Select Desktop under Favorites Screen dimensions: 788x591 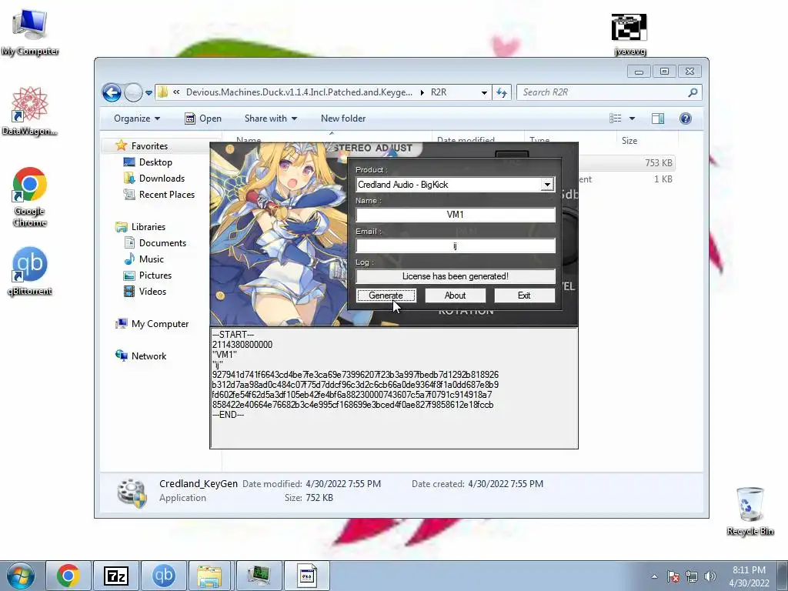coord(155,162)
